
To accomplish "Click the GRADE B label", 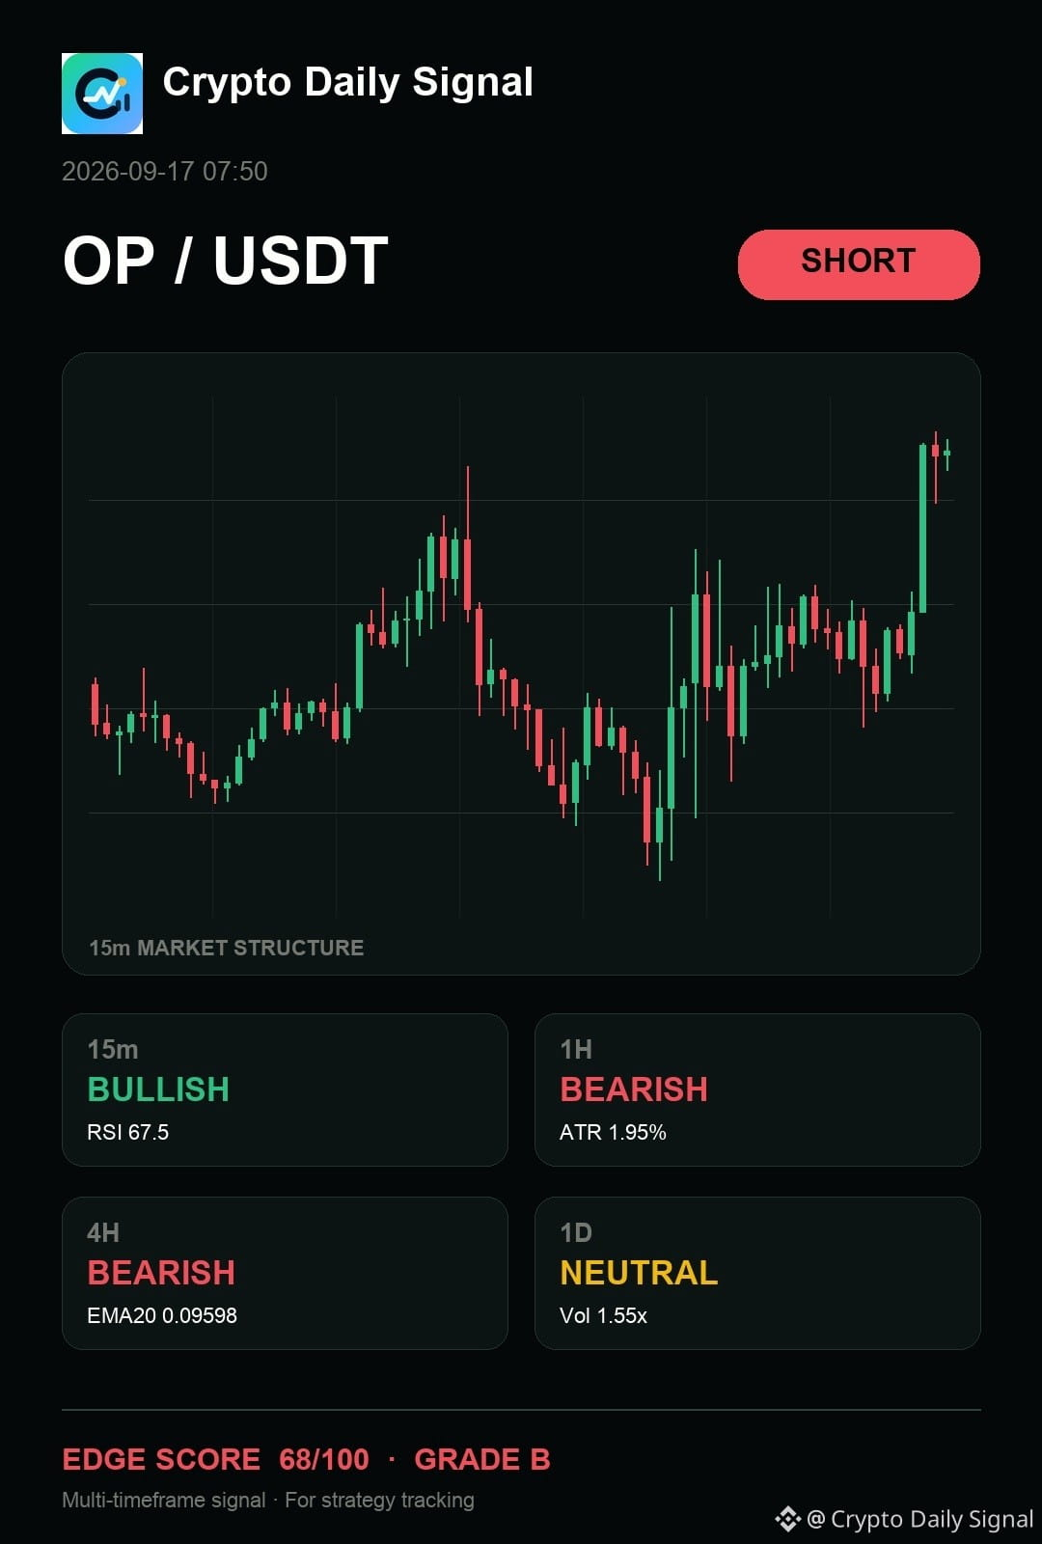I will point(482,1459).
